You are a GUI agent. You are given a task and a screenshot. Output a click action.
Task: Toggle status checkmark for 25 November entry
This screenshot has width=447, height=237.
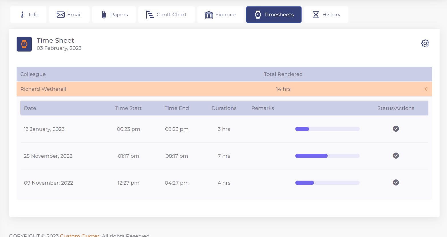[396, 156]
